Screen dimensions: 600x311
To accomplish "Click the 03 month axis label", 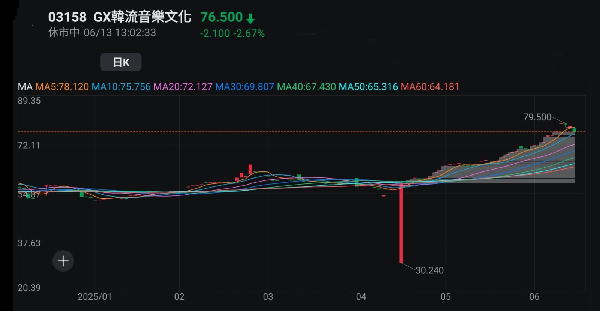I will (268, 297).
